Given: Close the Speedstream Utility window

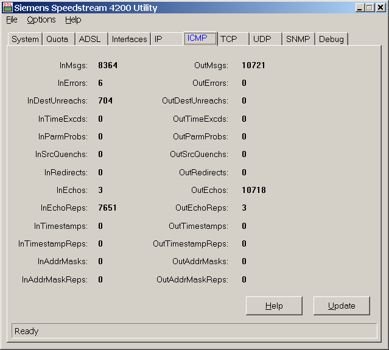Looking at the screenshot, I should pos(380,8).
